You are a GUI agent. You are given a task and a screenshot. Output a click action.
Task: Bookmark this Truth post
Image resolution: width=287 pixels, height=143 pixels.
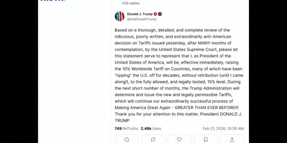coord(206,139)
